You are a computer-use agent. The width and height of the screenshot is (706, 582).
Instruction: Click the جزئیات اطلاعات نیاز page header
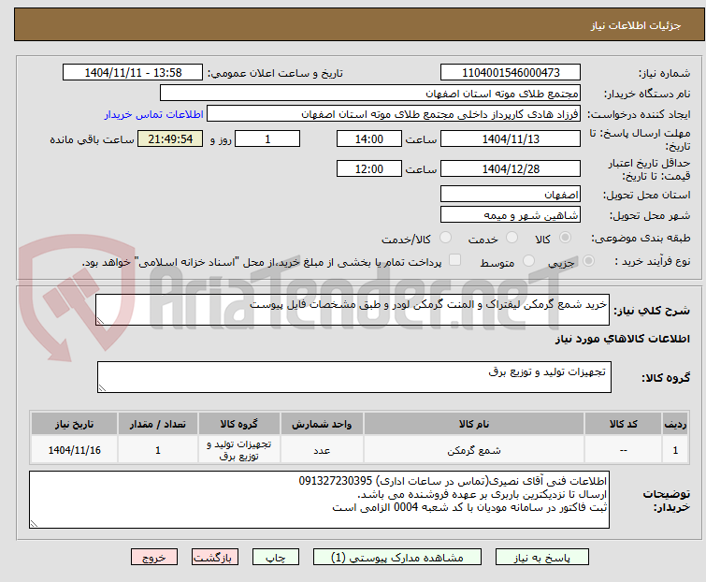pyautogui.click(x=635, y=25)
